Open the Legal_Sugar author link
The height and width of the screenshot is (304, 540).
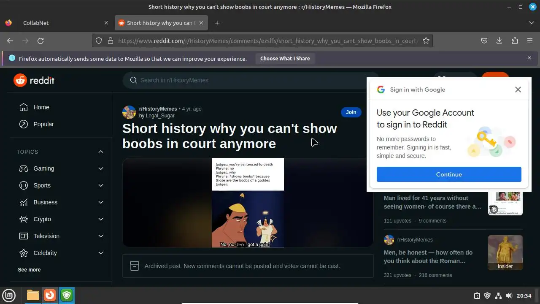[160, 116]
